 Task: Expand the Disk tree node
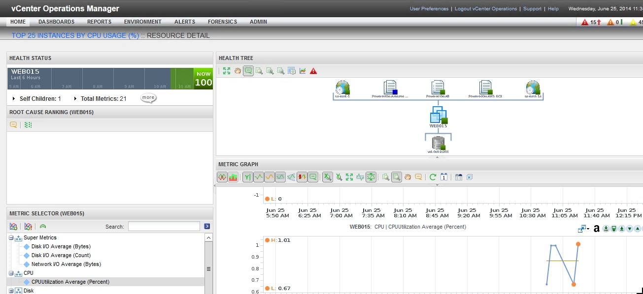click(11, 291)
